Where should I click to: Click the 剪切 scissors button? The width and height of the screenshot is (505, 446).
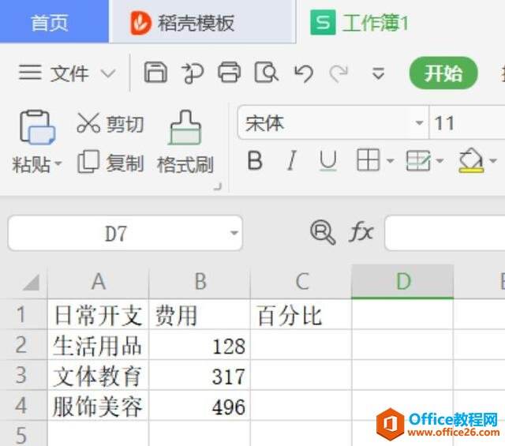(x=110, y=124)
